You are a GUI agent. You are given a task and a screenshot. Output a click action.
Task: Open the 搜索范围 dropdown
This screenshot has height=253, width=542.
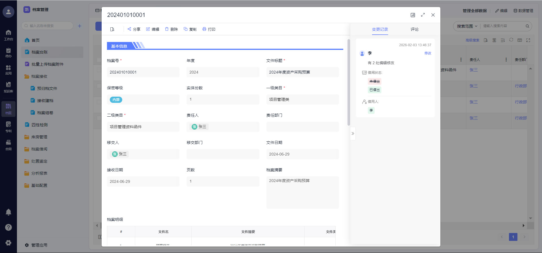(x=467, y=26)
